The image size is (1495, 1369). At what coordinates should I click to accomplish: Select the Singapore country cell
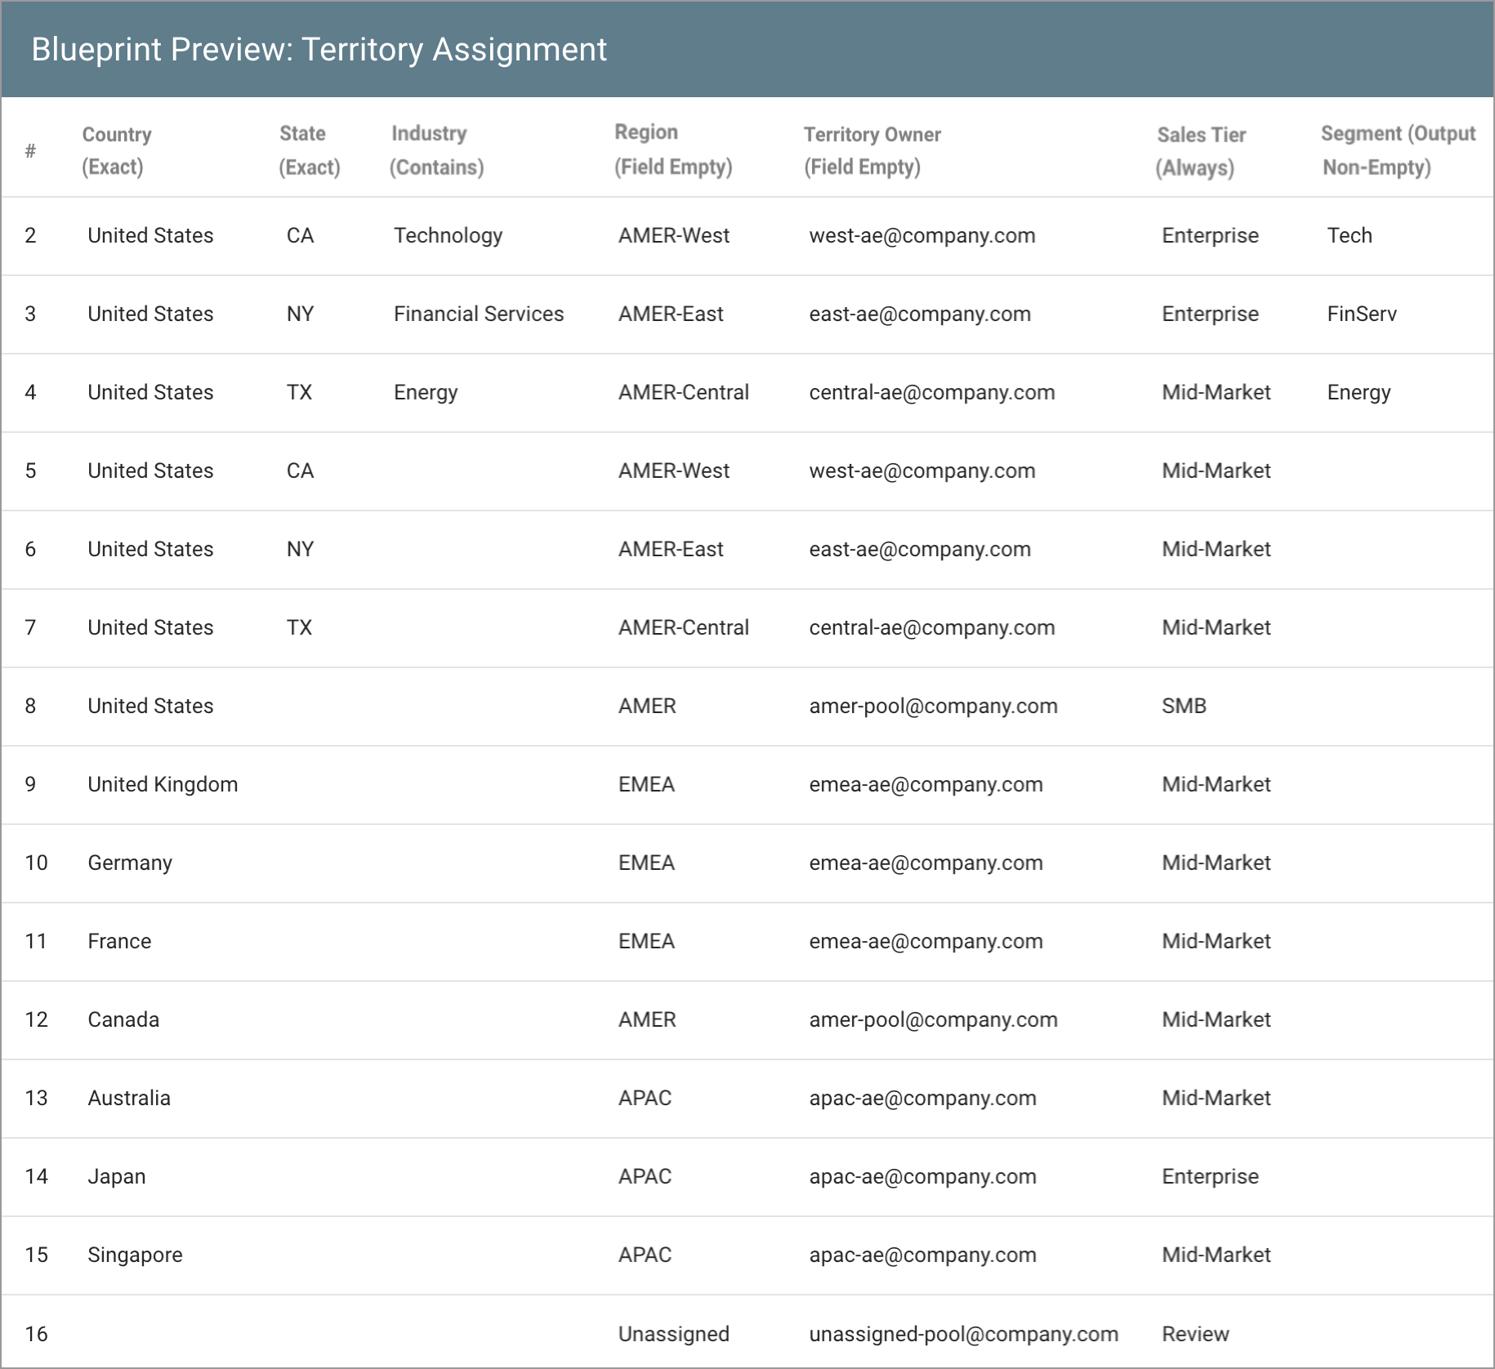[135, 1255]
